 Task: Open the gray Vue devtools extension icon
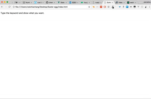tap(138, 7)
